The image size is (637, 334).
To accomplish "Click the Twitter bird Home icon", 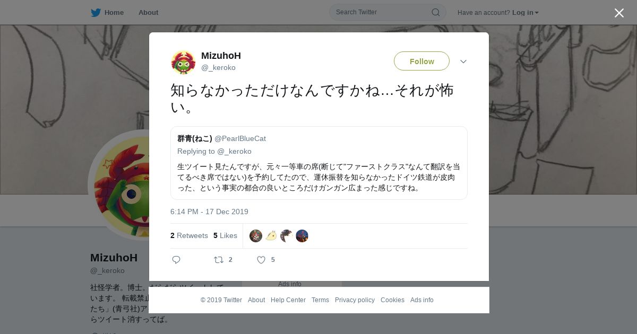I will (96, 12).
